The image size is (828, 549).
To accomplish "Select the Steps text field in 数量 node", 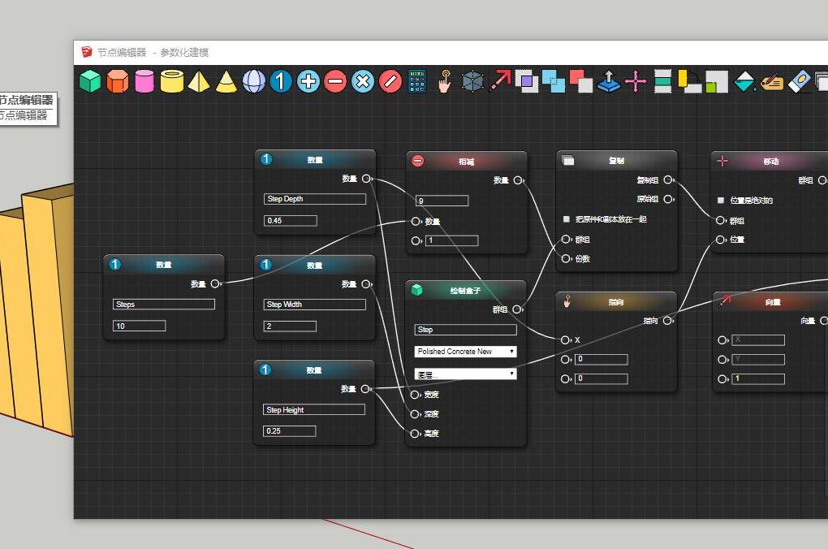I will 163,304.
